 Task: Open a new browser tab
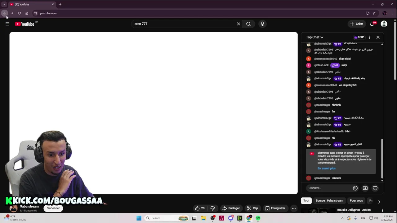click(x=60, y=4)
